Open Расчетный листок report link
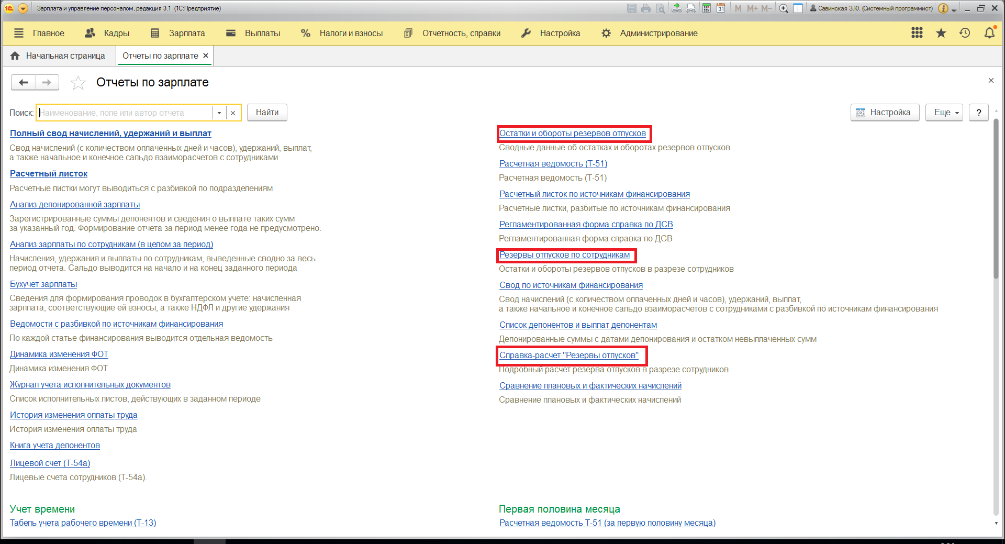The image size is (1005, 544). click(x=49, y=173)
